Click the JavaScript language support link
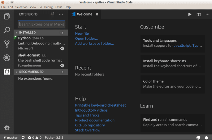 click(182, 46)
